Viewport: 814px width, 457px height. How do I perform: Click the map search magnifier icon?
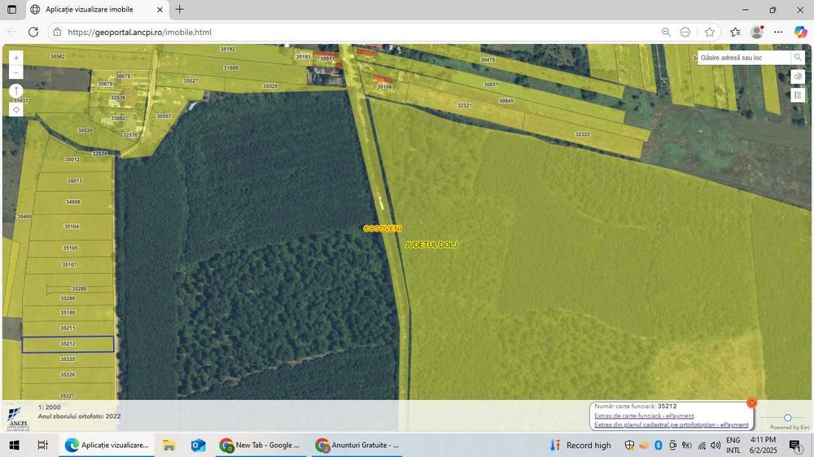pos(798,58)
